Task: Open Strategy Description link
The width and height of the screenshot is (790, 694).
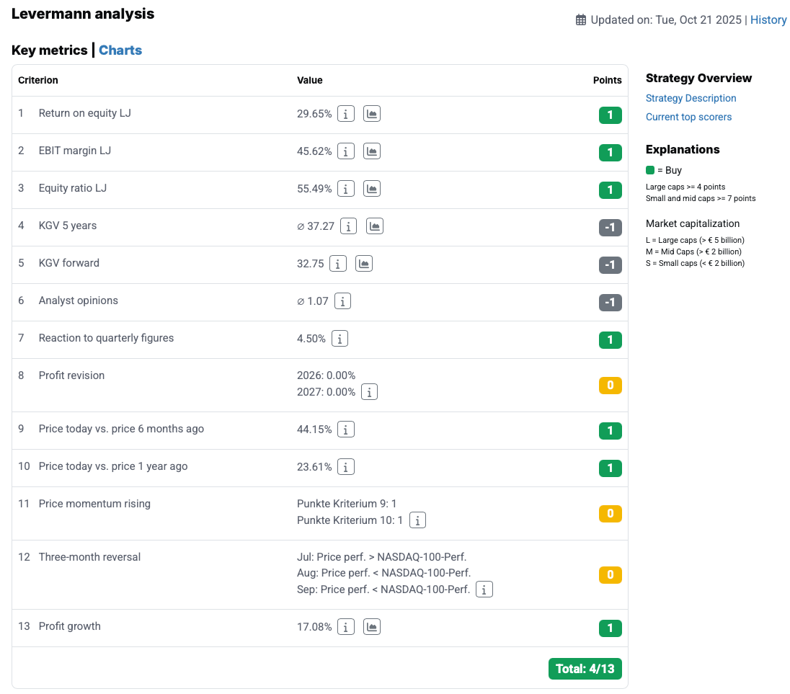Action: tap(691, 98)
